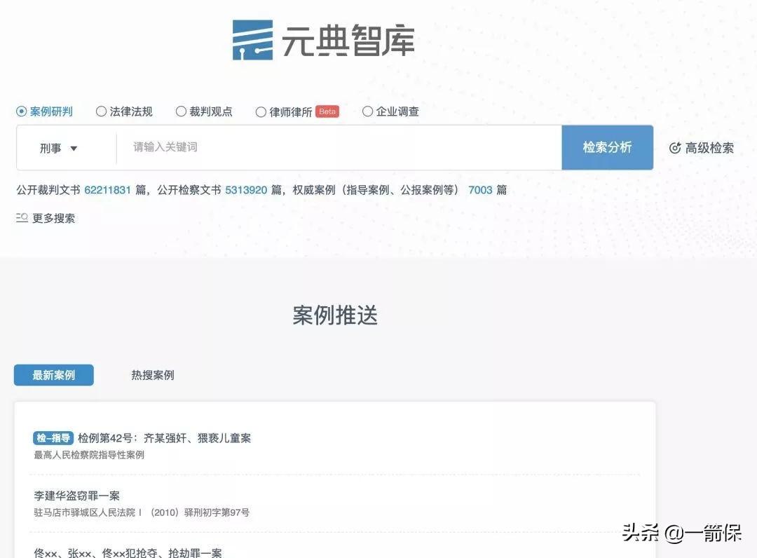Select the 裁判观点 radio button
This screenshot has height=558, width=757.
pos(181,111)
